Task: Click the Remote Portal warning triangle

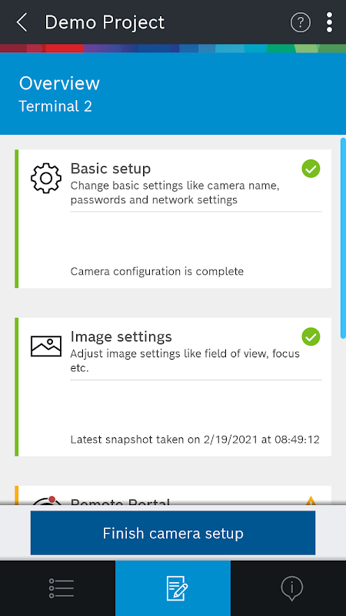Action: 311,500
